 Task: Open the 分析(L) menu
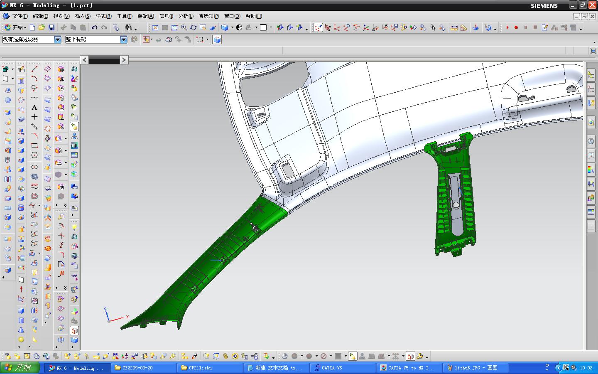186,16
